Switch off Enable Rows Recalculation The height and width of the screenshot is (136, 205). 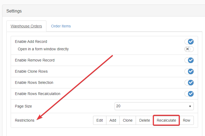(189, 94)
